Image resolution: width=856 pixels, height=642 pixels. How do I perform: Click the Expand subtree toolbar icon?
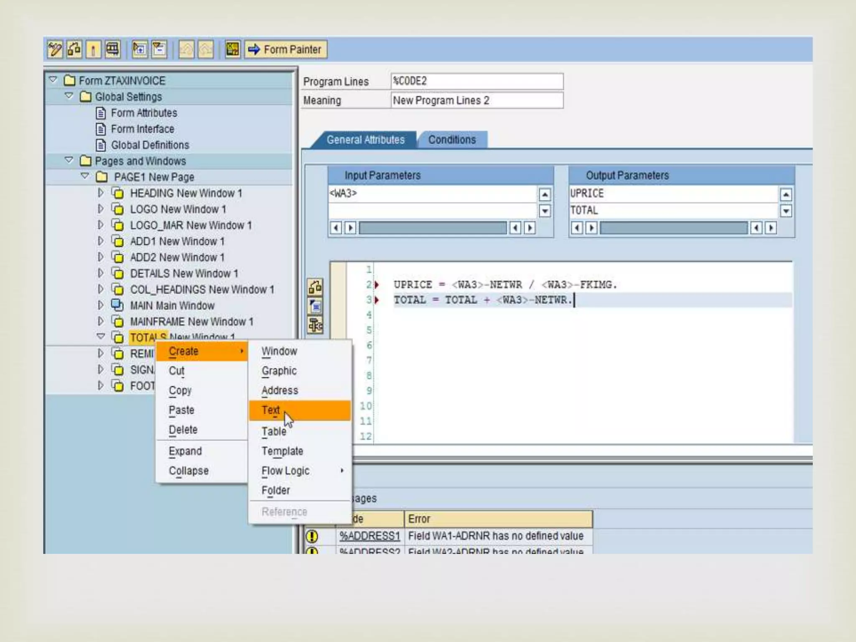[x=140, y=49]
